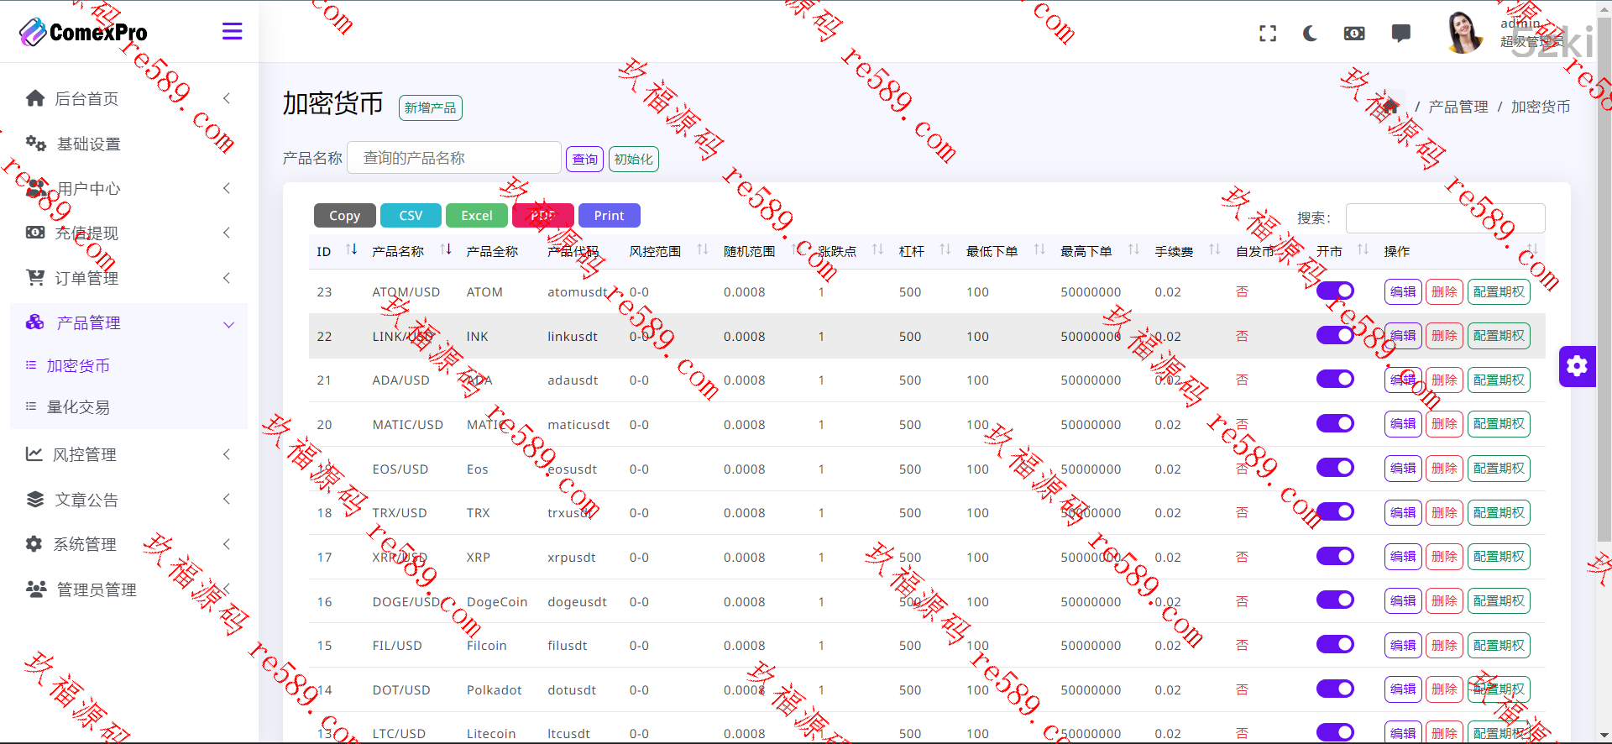Enter fullscreen mode using the header icon
Viewport: 1612px width, 744px height.
(1268, 34)
